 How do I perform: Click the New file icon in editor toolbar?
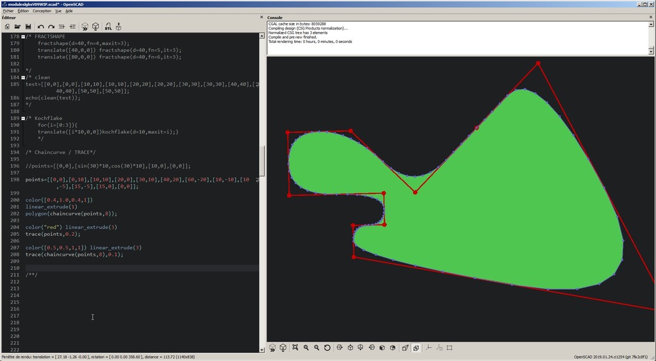click(x=7, y=26)
